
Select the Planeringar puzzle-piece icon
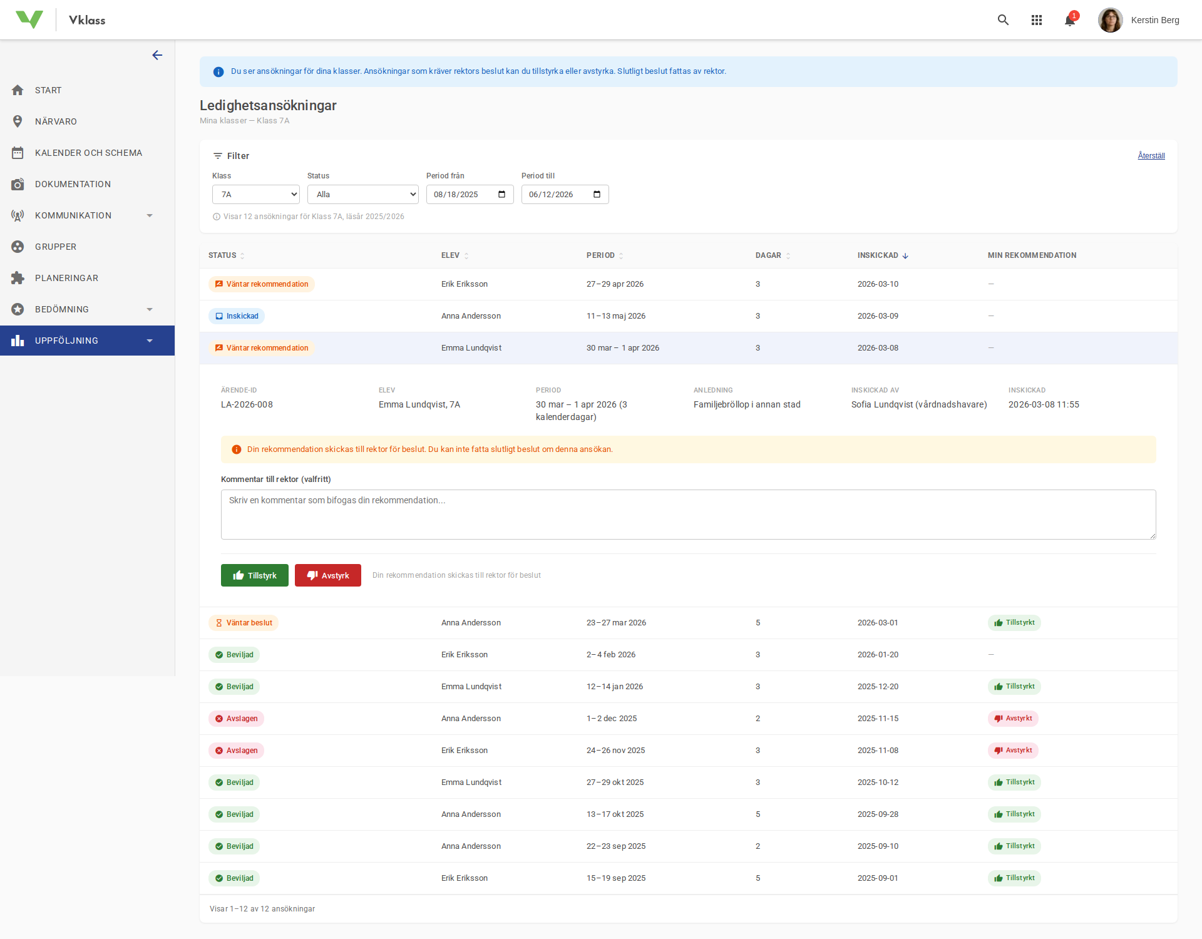[x=18, y=277]
